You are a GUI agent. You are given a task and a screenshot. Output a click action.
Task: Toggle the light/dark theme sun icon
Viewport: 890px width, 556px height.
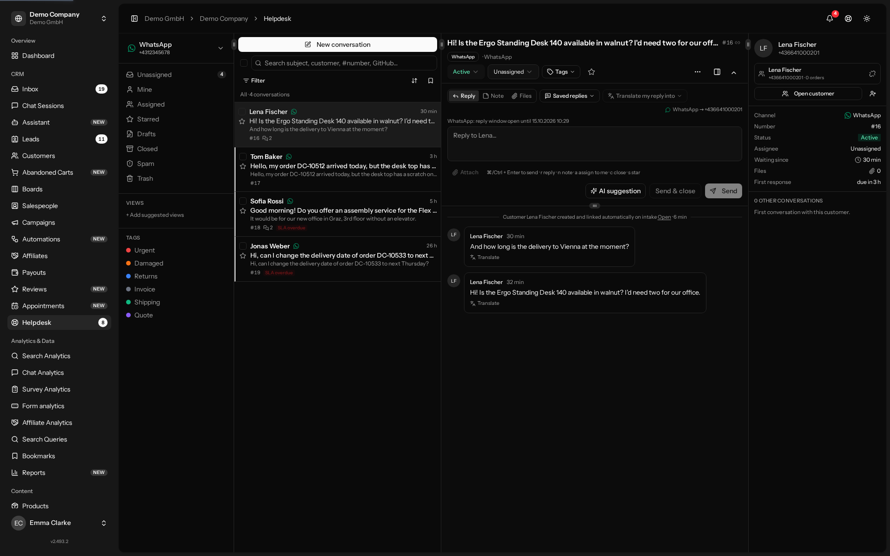pyautogui.click(x=867, y=19)
